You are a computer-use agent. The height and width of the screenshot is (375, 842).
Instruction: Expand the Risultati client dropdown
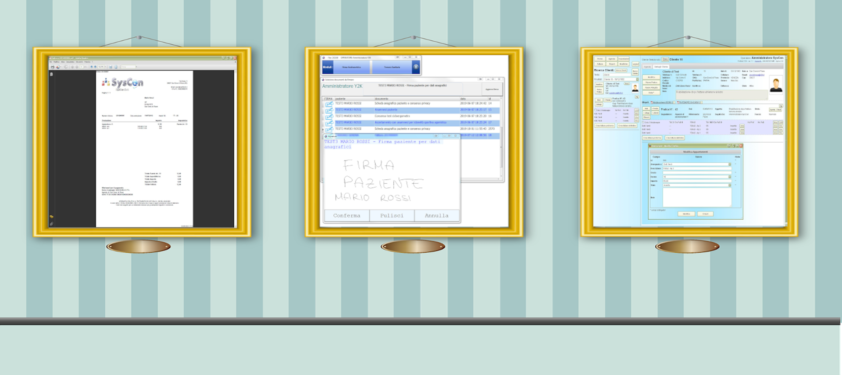tap(637, 79)
